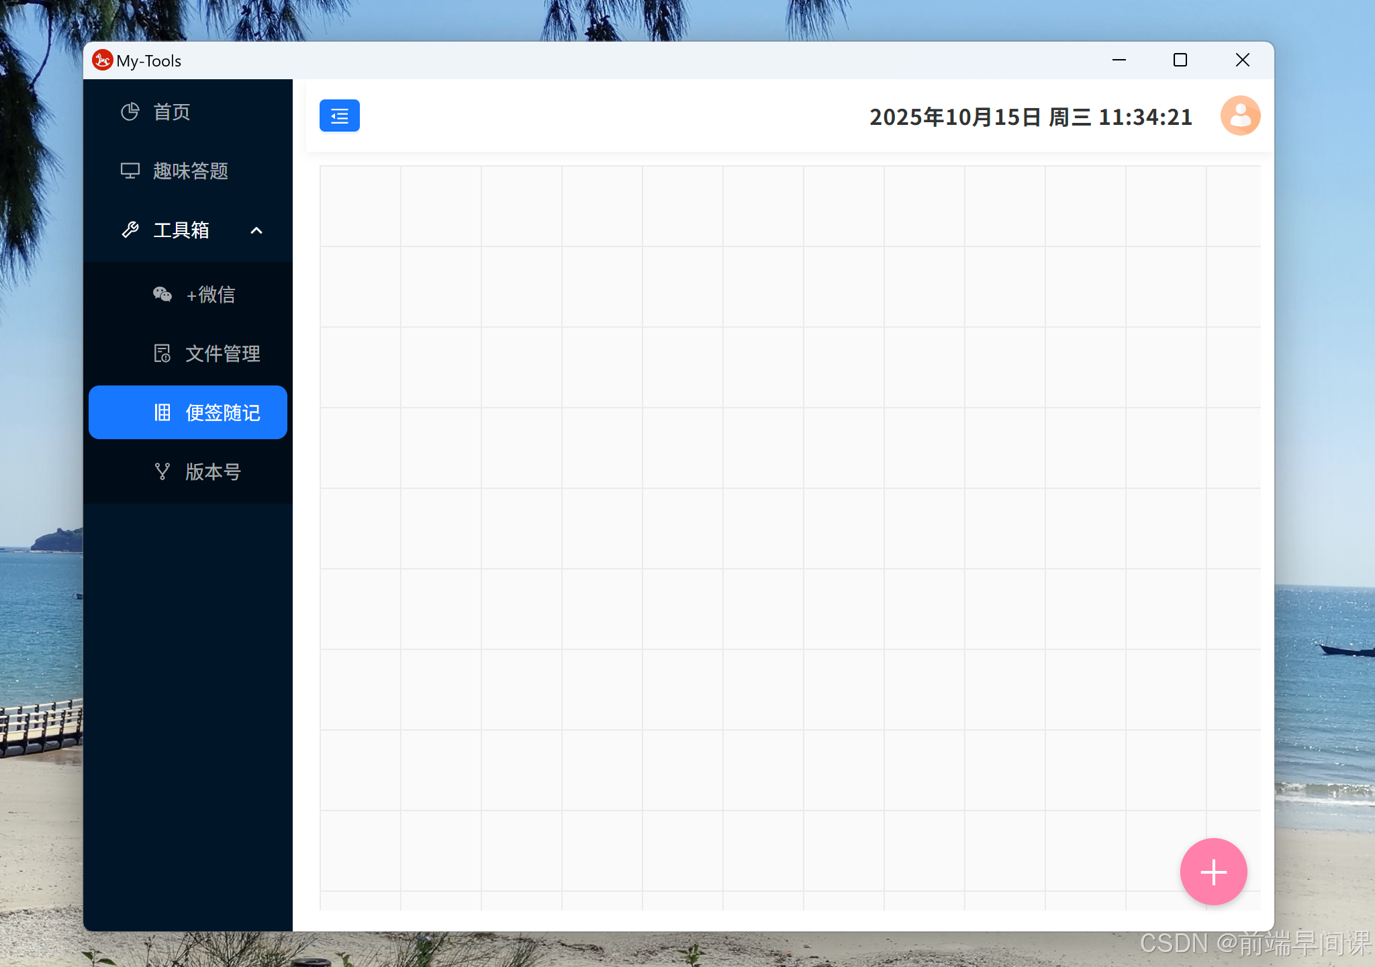This screenshot has height=967, width=1375.
Task: Click the wrench icon beside 工具箱
Action: point(130,230)
